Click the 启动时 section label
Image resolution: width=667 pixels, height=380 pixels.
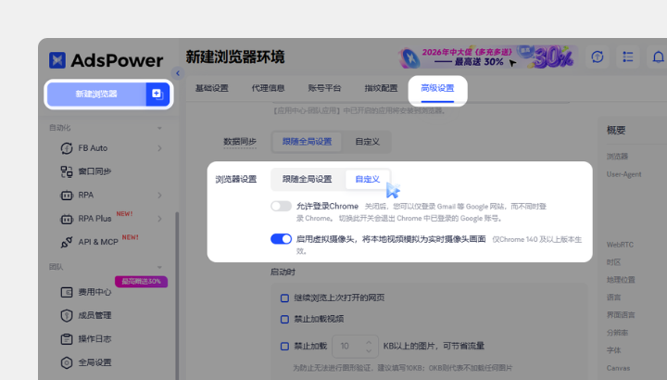[x=283, y=272]
